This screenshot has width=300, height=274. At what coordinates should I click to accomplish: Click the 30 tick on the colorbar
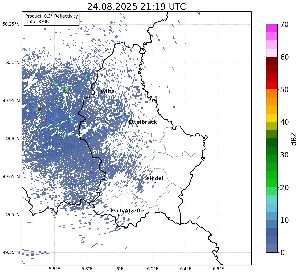tap(284, 155)
